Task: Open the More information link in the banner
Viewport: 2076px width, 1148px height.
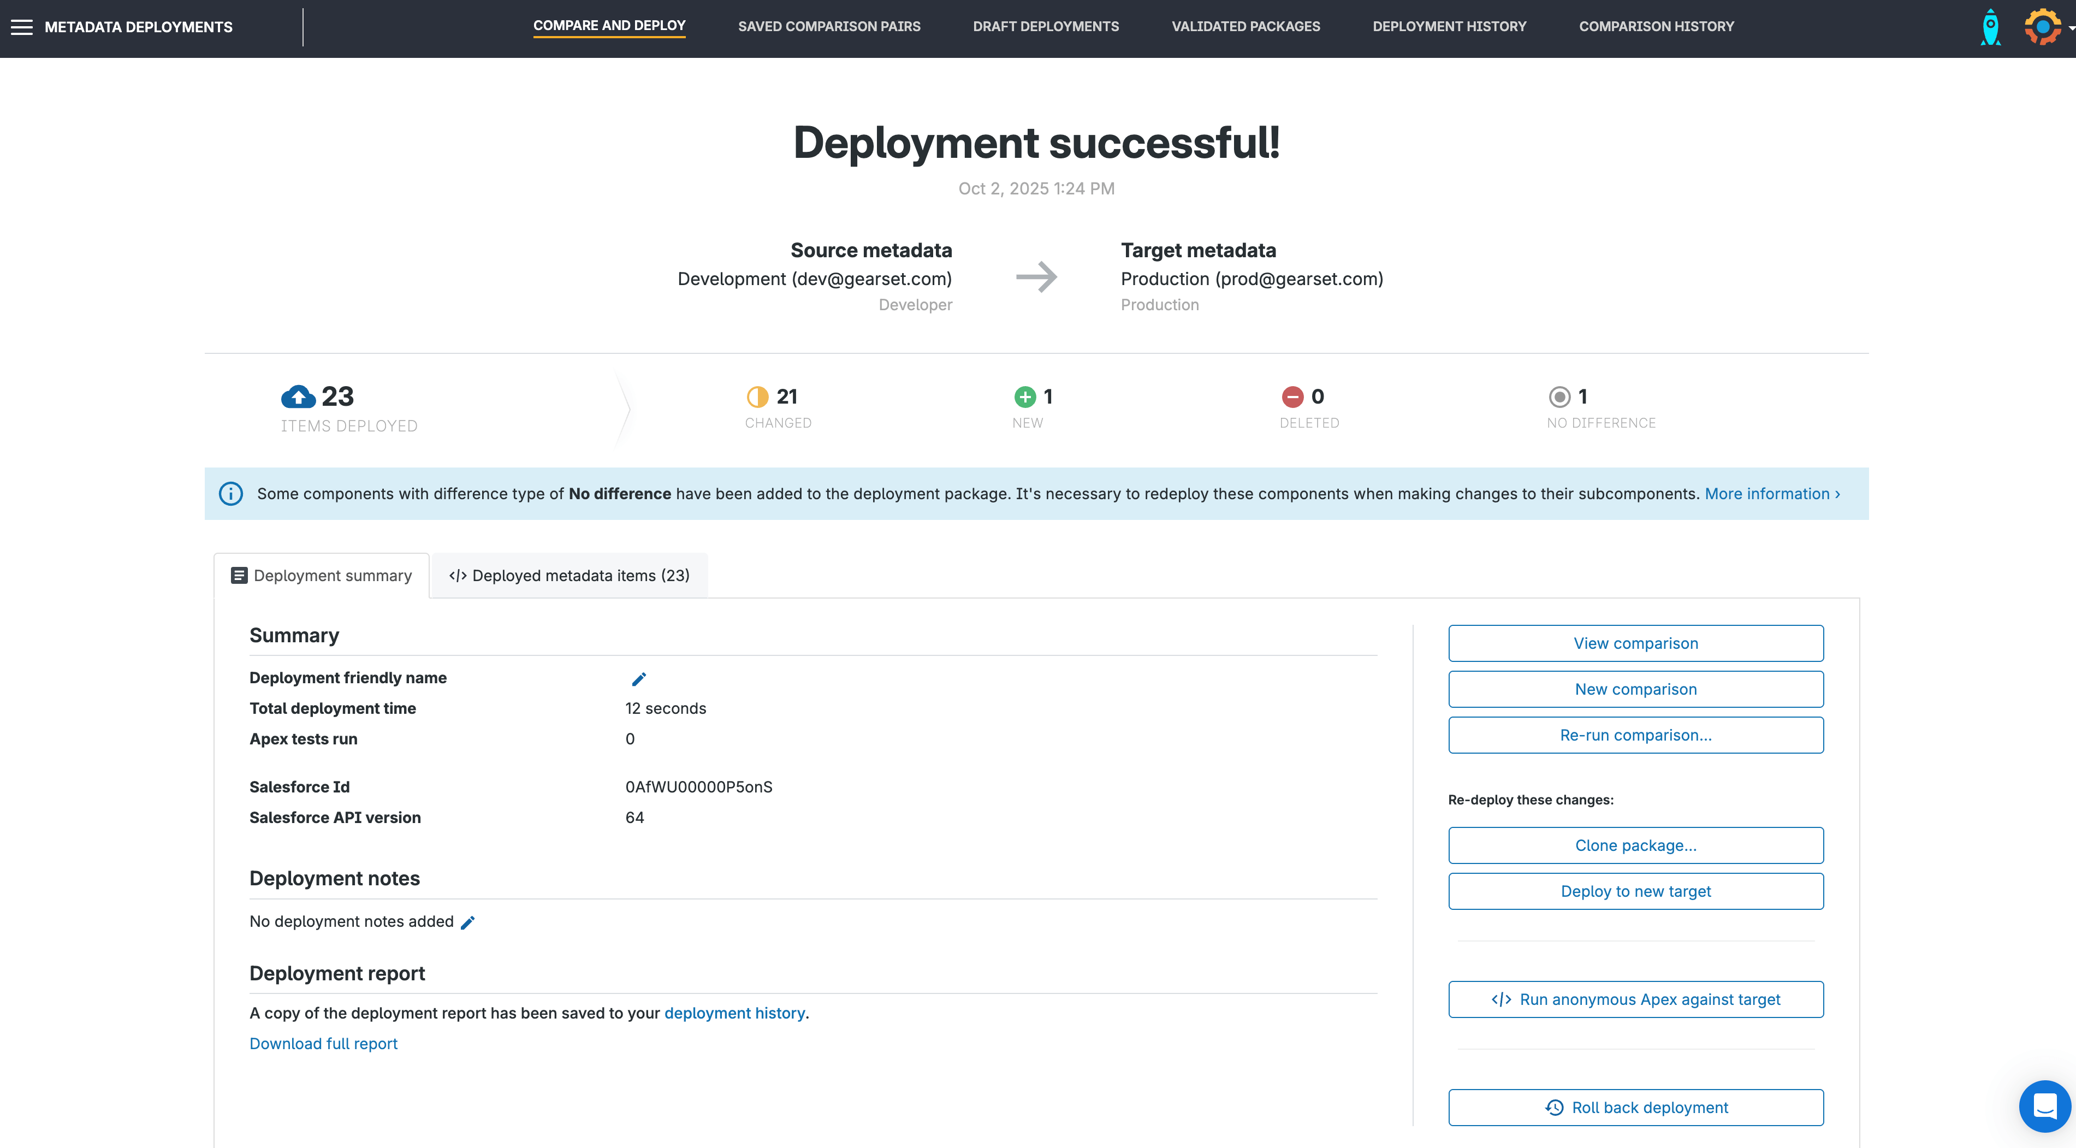Action: pyautogui.click(x=1770, y=493)
